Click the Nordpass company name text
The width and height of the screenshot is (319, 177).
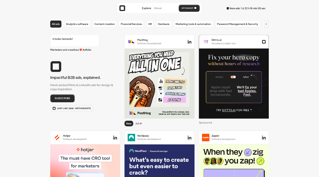click(143, 136)
